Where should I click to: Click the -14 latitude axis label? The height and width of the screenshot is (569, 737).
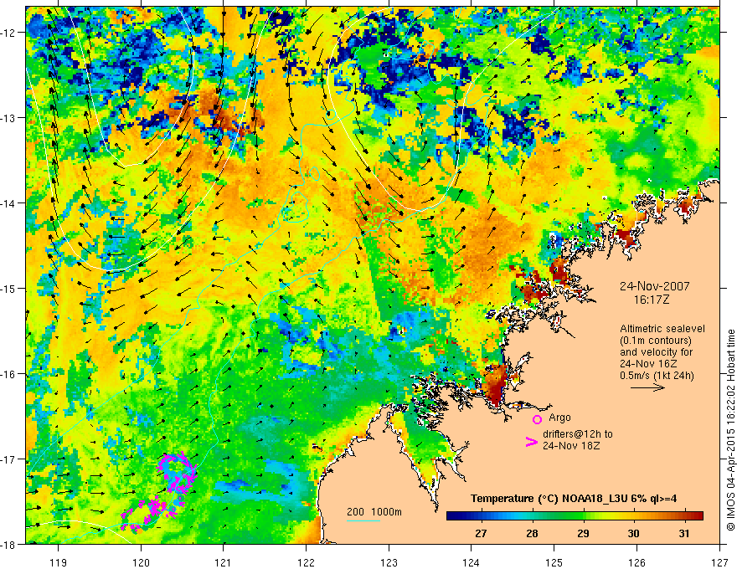8,202
